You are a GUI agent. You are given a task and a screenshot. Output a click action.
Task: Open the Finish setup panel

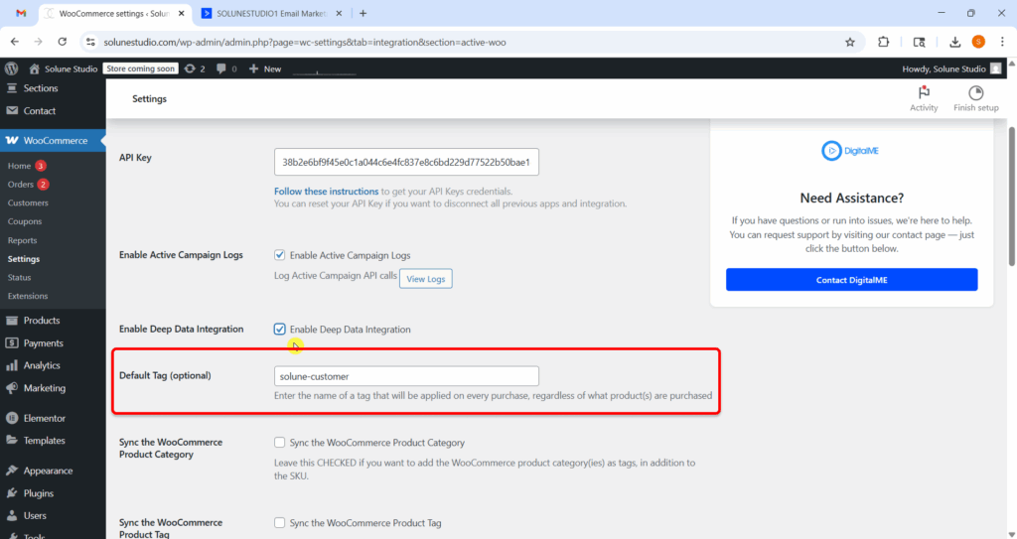click(x=976, y=98)
